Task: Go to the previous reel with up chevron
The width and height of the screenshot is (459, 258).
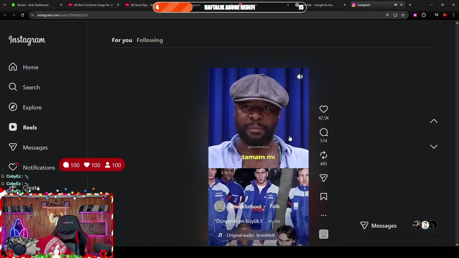Action: coord(434,121)
